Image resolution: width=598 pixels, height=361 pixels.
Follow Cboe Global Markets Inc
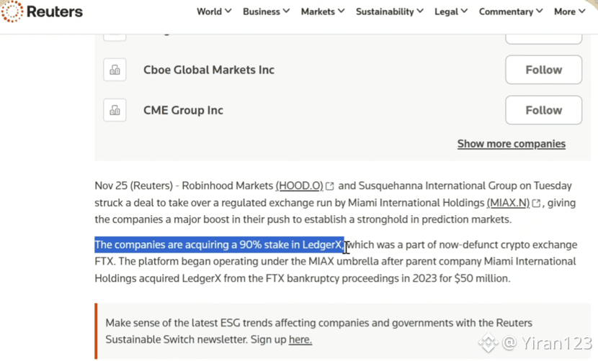point(543,70)
